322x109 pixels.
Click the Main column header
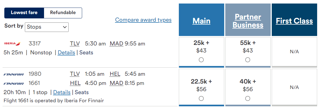(x=201, y=21)
